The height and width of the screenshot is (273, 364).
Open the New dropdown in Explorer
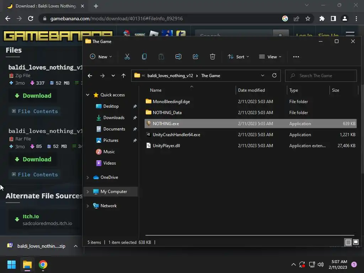click(101, 57)
